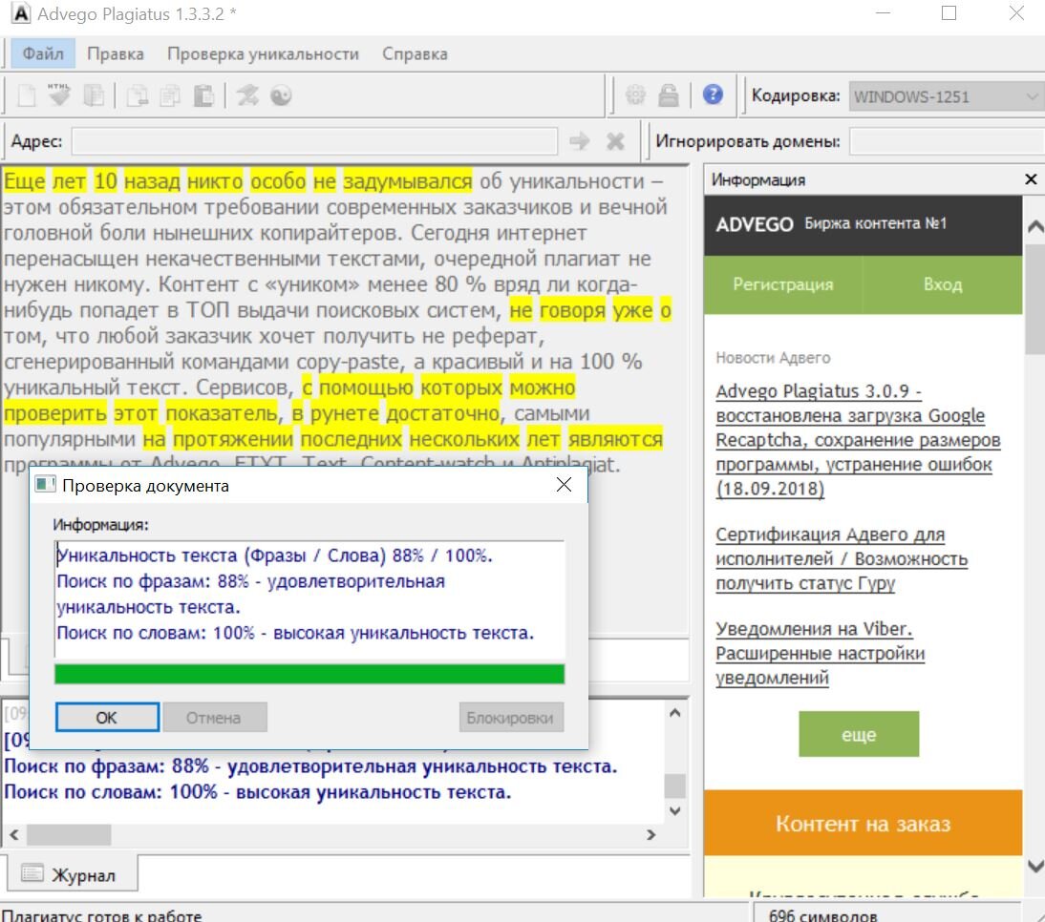Click the go arrow next to address field
The image size is (1045, 922).
coord(579,141)
